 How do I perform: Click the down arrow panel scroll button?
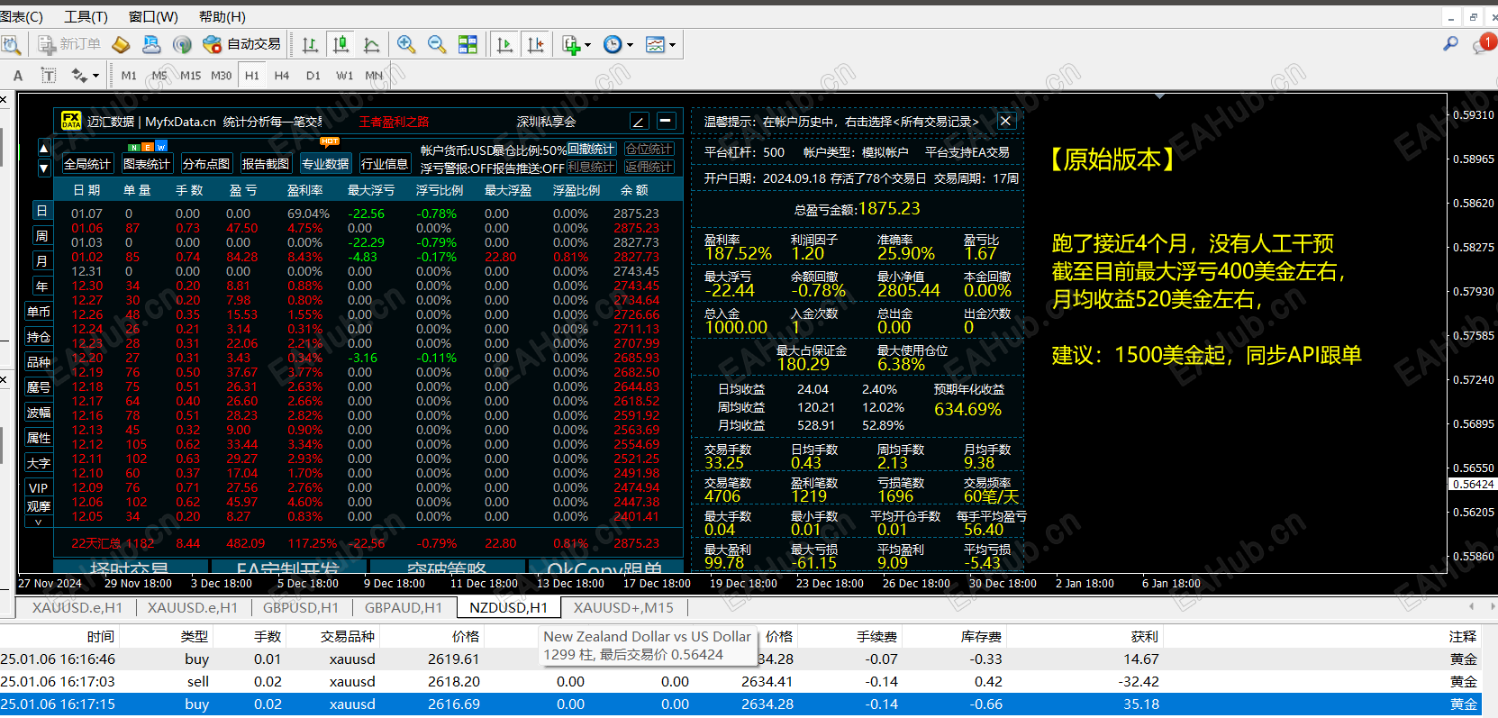[x=43, y=168]
